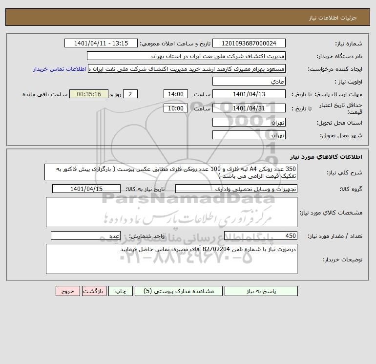Click the چاپ print button
Image resolution: width=376 pixels, height=364 pixels.
[x=121, y=291]
